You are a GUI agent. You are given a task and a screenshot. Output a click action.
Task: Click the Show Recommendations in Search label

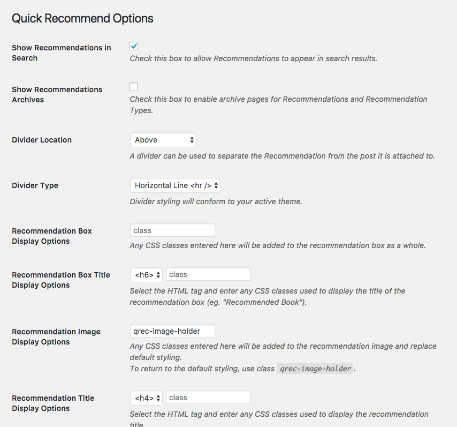(62, 53)
